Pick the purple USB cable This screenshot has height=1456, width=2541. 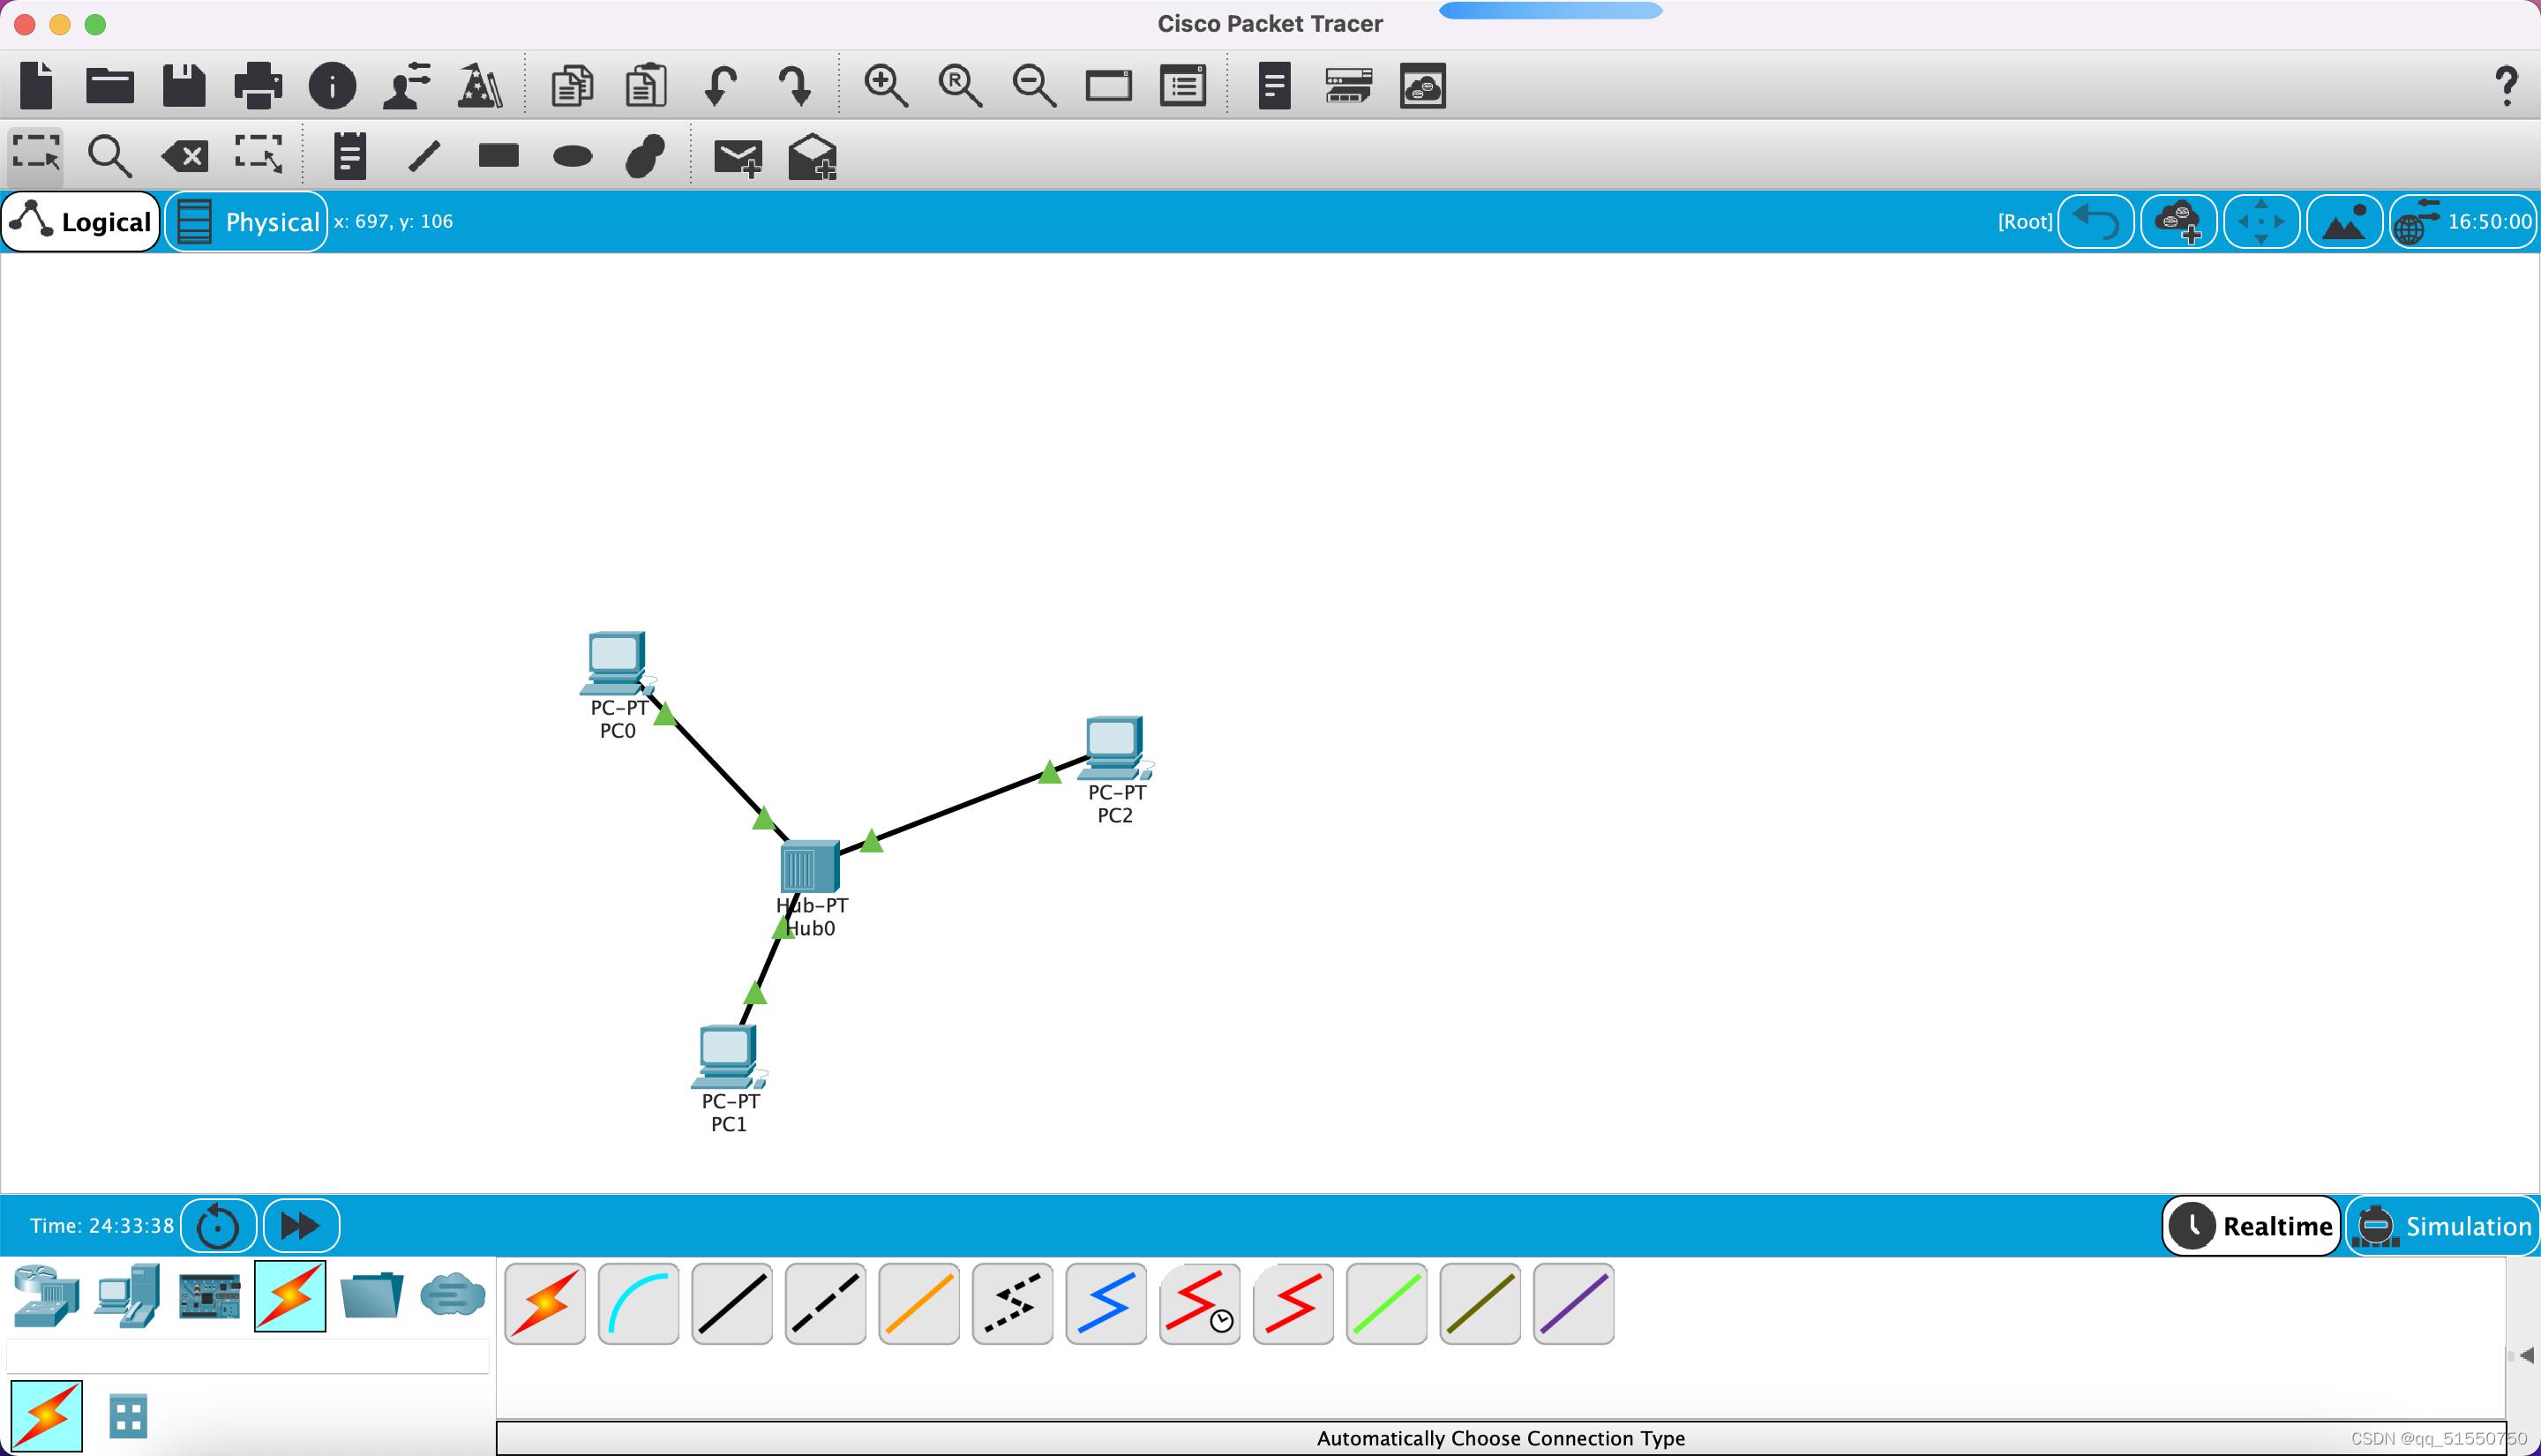(1573, 1303)
